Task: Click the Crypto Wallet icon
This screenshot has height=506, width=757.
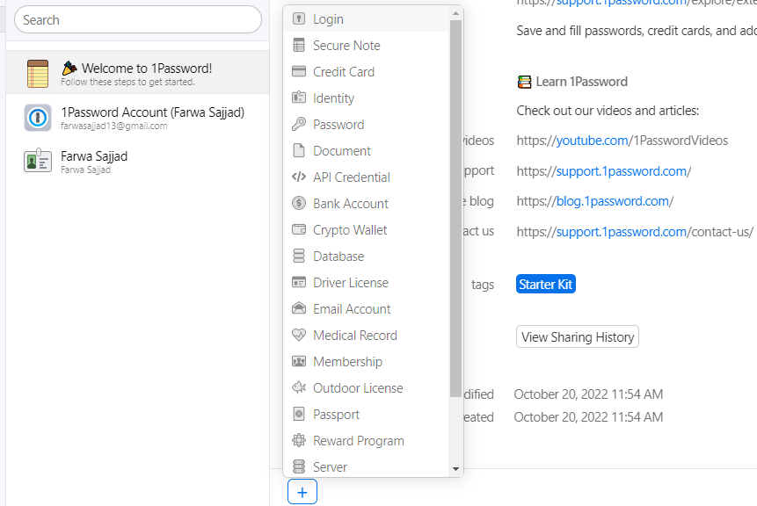Action: pyautogui.click(x=298, y=230)
